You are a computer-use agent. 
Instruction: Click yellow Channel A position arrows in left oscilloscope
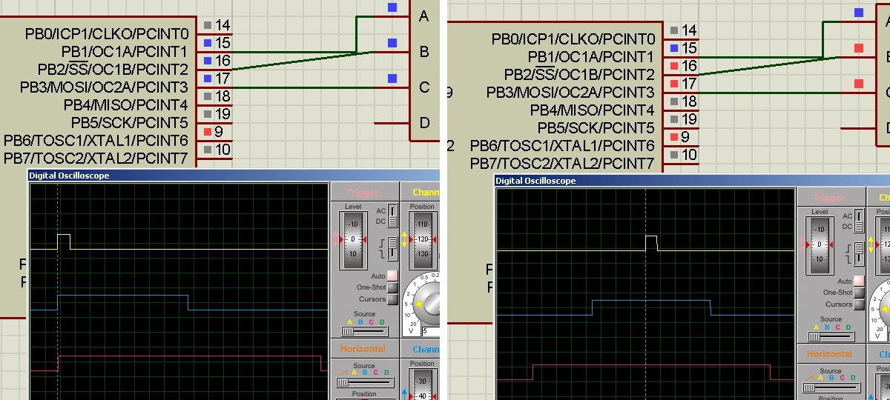[405, 239]
